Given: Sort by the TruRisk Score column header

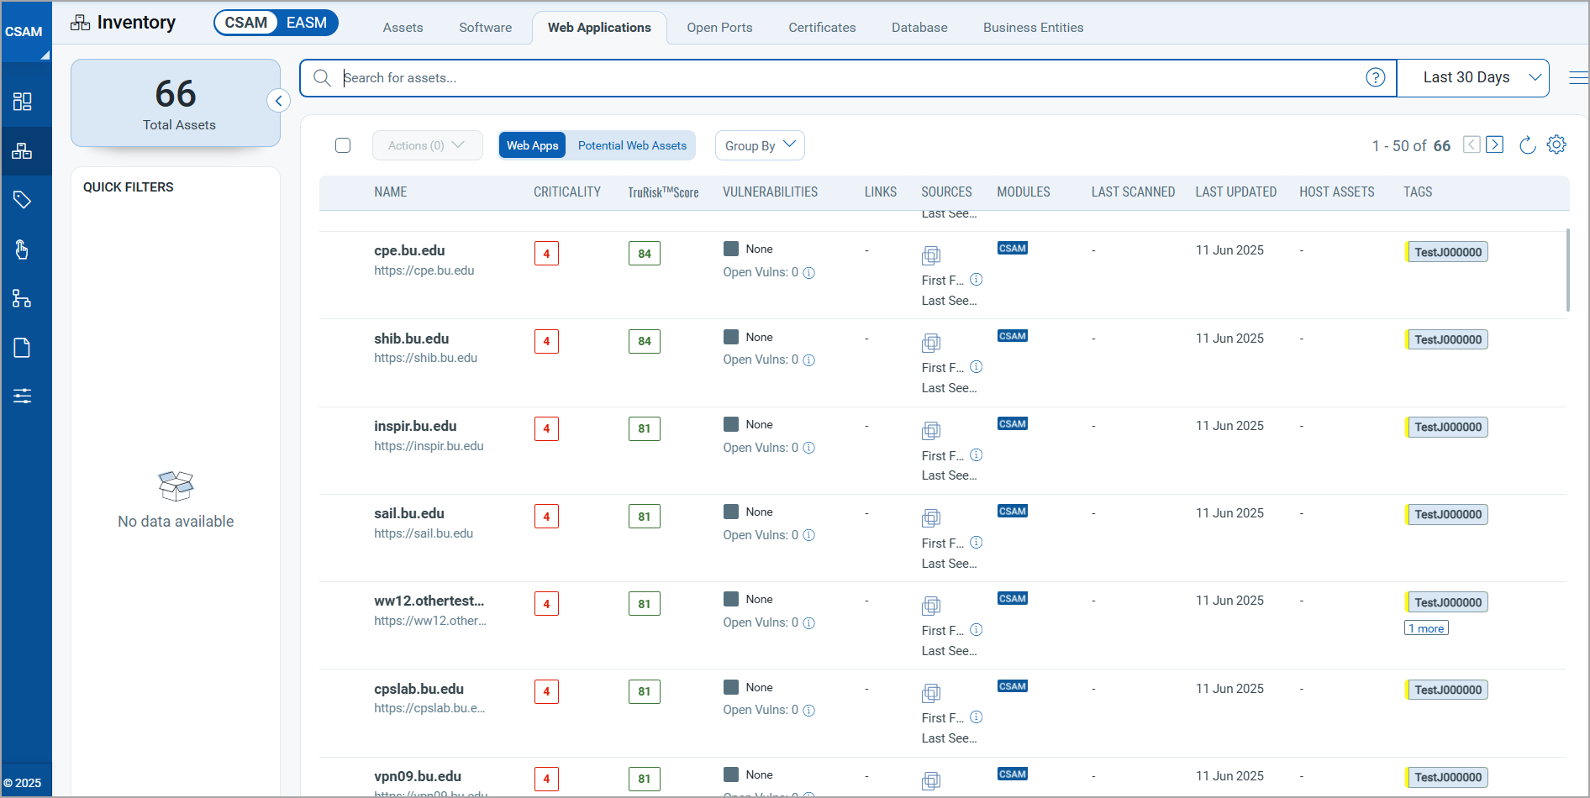Looking at the screenshot, I should 663,192.
